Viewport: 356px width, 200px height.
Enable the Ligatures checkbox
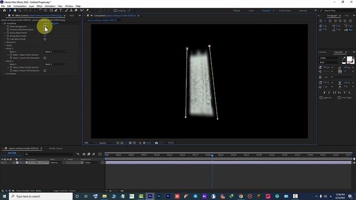321,98
